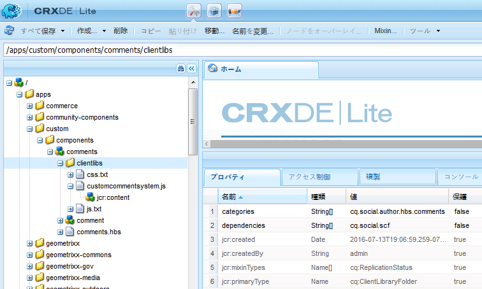Click the Mixin... button
Viewport: 482px width, 289px height.
pos(386,31)
